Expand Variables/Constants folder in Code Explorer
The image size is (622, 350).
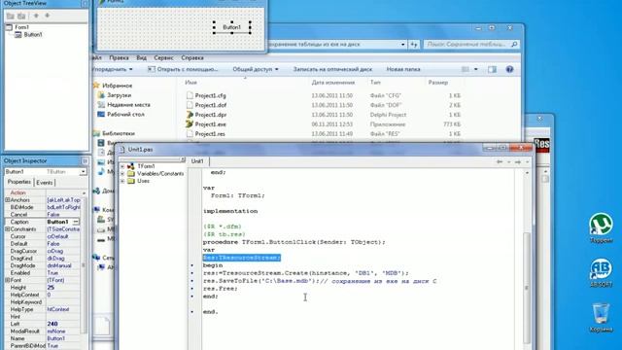coord(122,174)
